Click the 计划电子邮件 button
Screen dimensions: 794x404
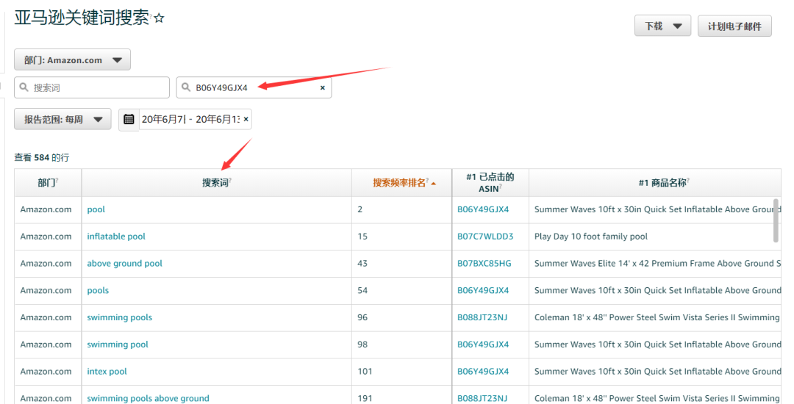click(734, 26)
